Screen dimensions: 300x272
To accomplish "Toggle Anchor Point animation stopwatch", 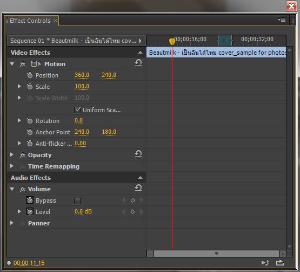I will 30,132.
